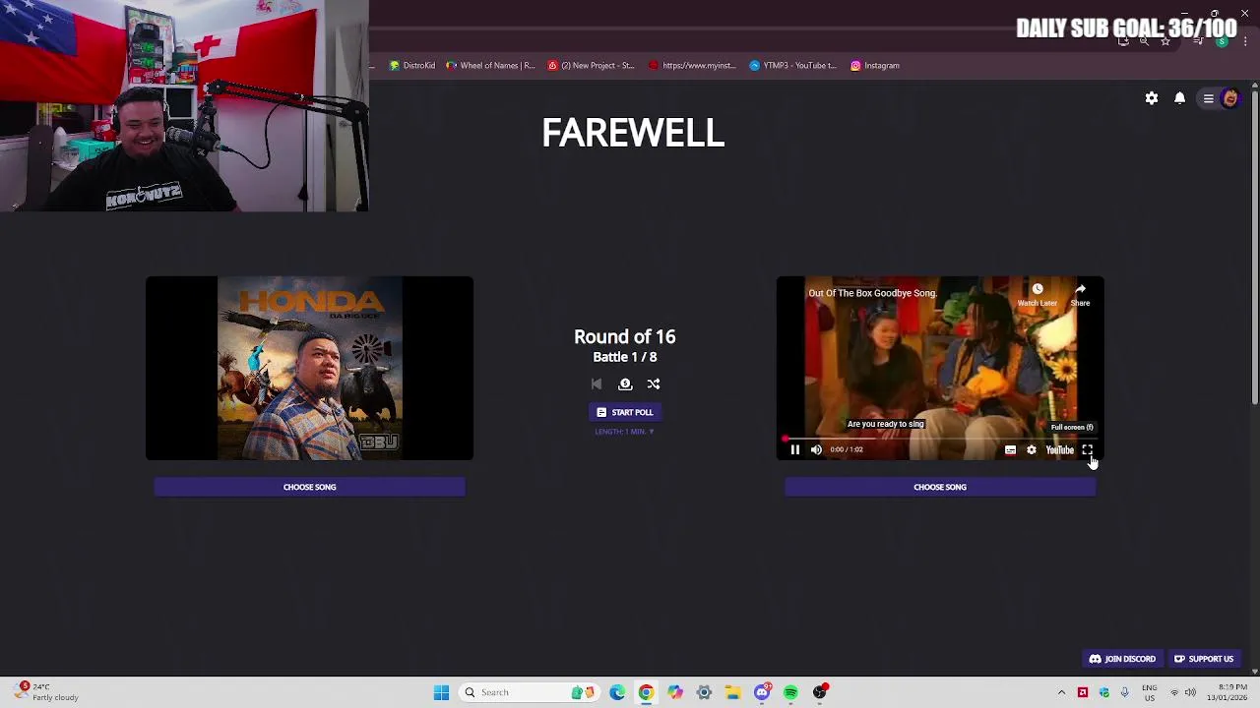
Task: Toggle YouTube subtitles/closed captions
Action: click(1010, 449)
